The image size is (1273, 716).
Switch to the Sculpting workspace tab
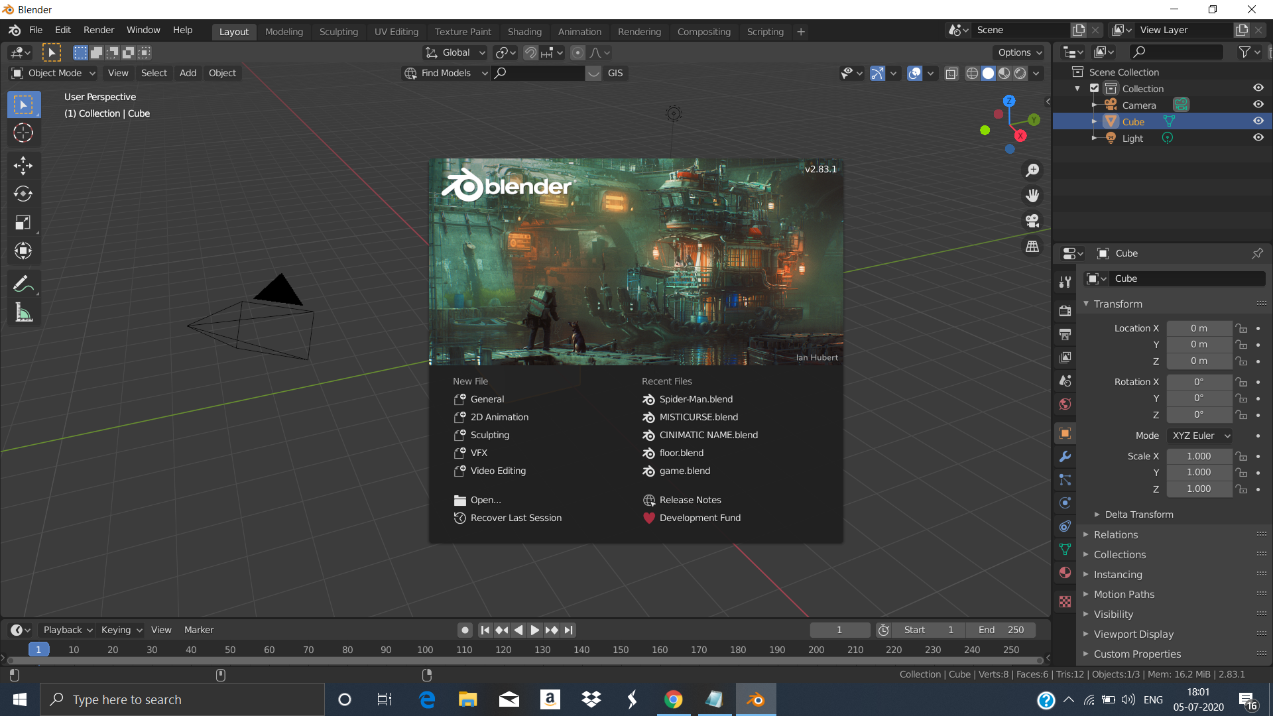tap(338, 32)
